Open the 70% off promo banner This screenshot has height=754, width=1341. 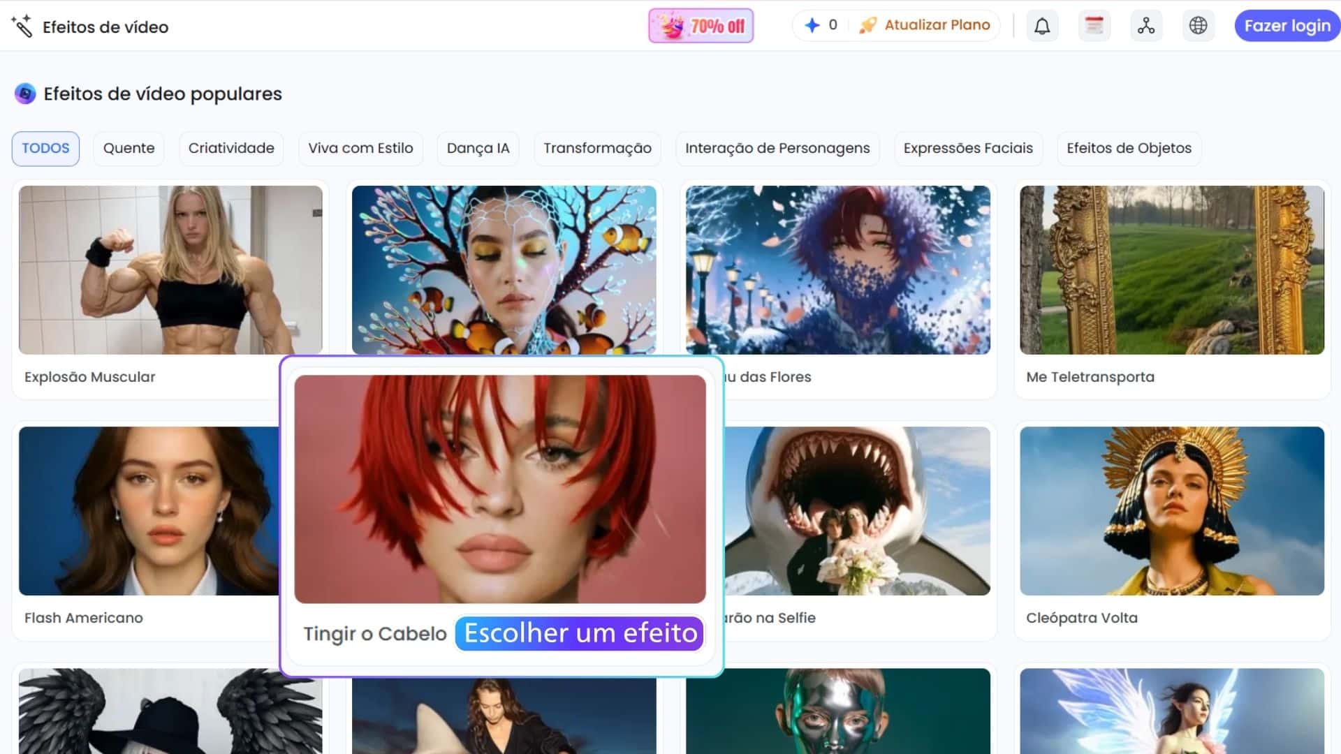click(701, 27)
